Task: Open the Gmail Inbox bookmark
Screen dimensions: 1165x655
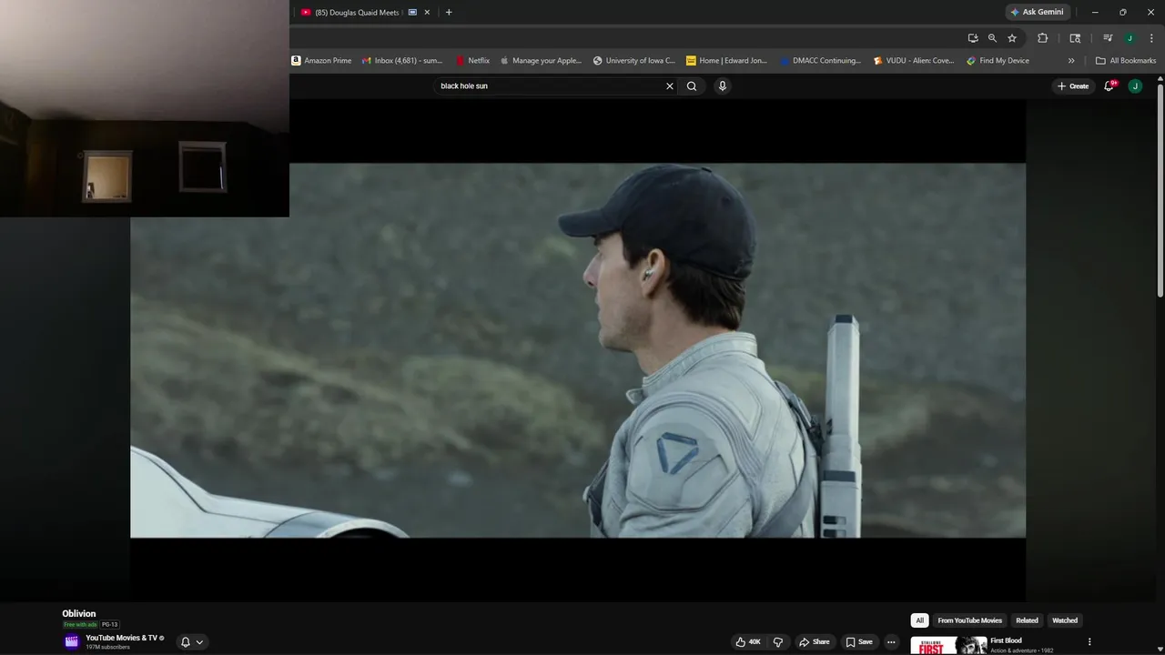Action: click(402, 61)
